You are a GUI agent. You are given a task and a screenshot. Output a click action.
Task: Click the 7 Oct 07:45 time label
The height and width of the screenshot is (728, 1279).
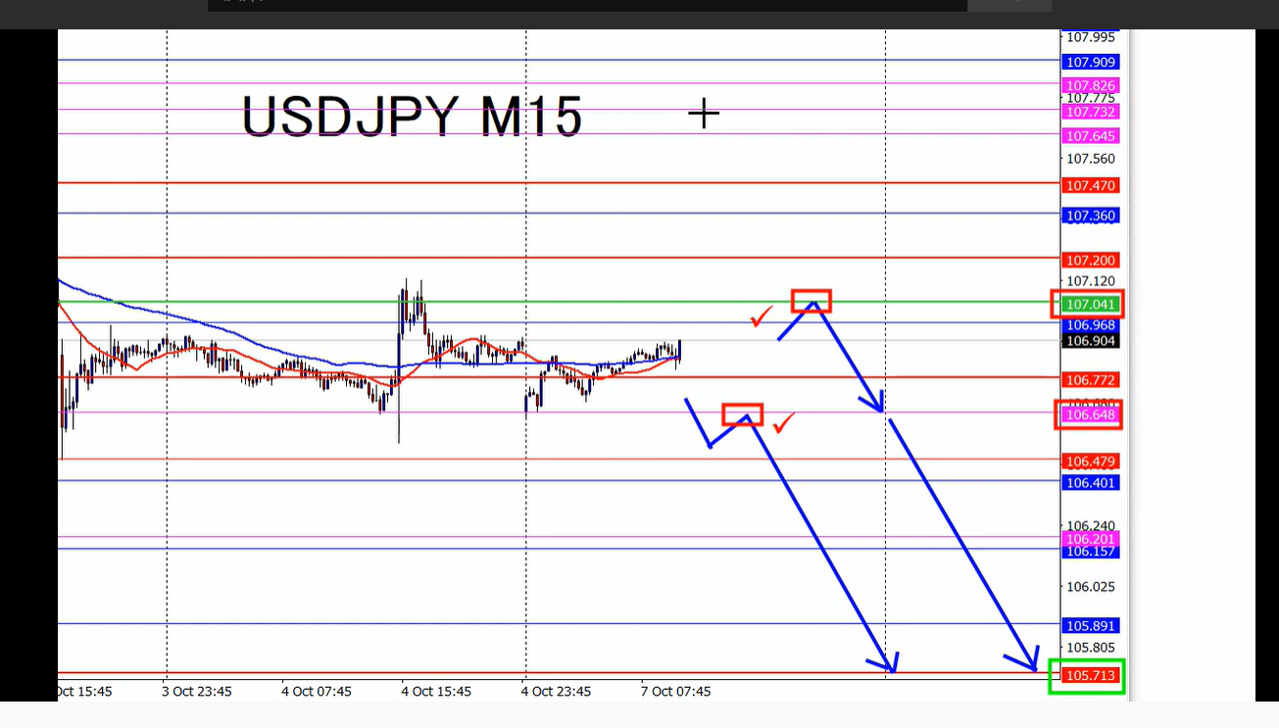(675, 692)
